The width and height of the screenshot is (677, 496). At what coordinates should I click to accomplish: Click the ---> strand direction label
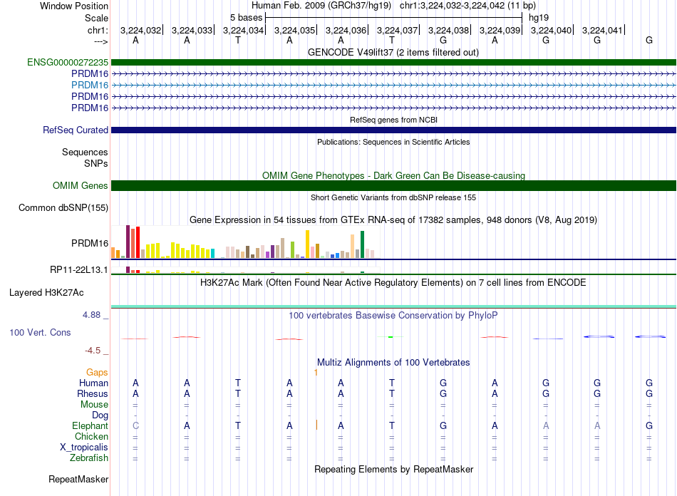click(x=100, y=41)
